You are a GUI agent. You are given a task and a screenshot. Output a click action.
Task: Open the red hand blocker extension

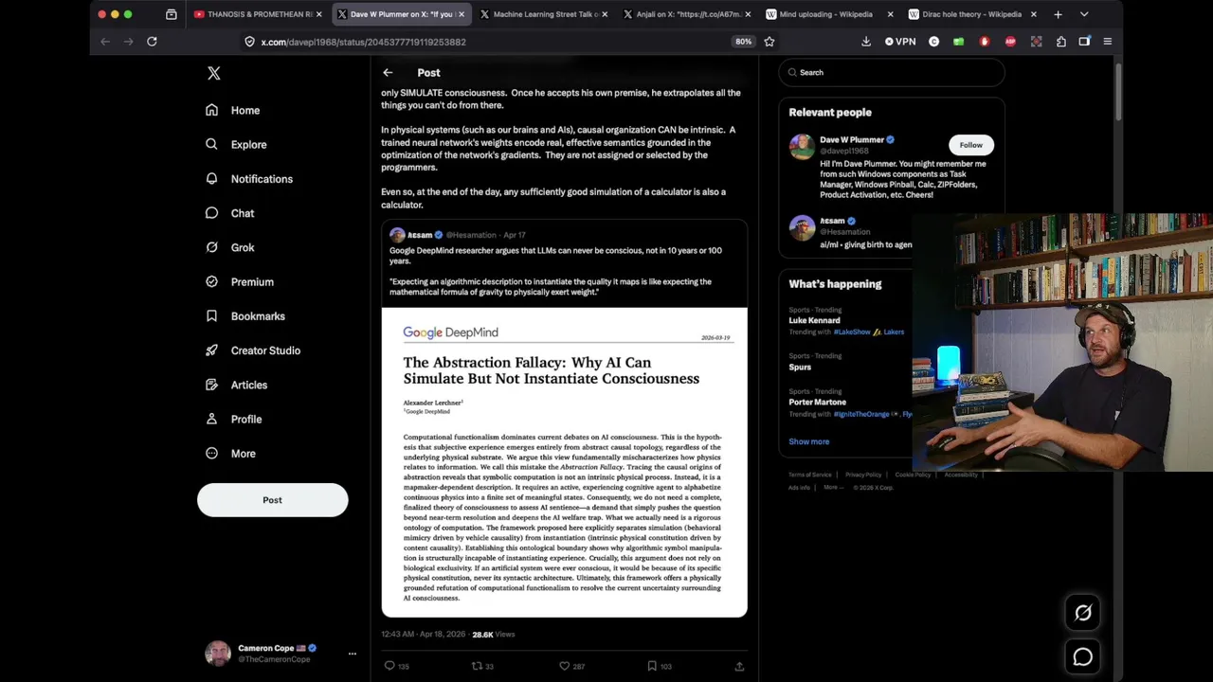point(985,42)
